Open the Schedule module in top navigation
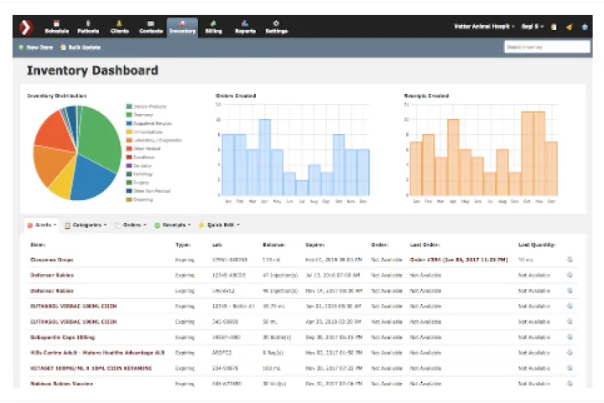Screen dimensions: 604x403 coord(56,27)
